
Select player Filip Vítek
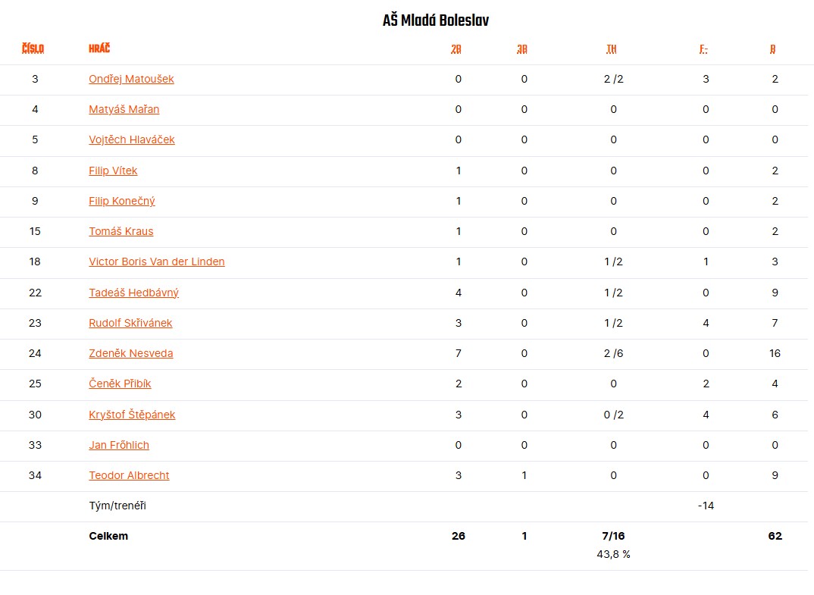[x=113, y=171]
